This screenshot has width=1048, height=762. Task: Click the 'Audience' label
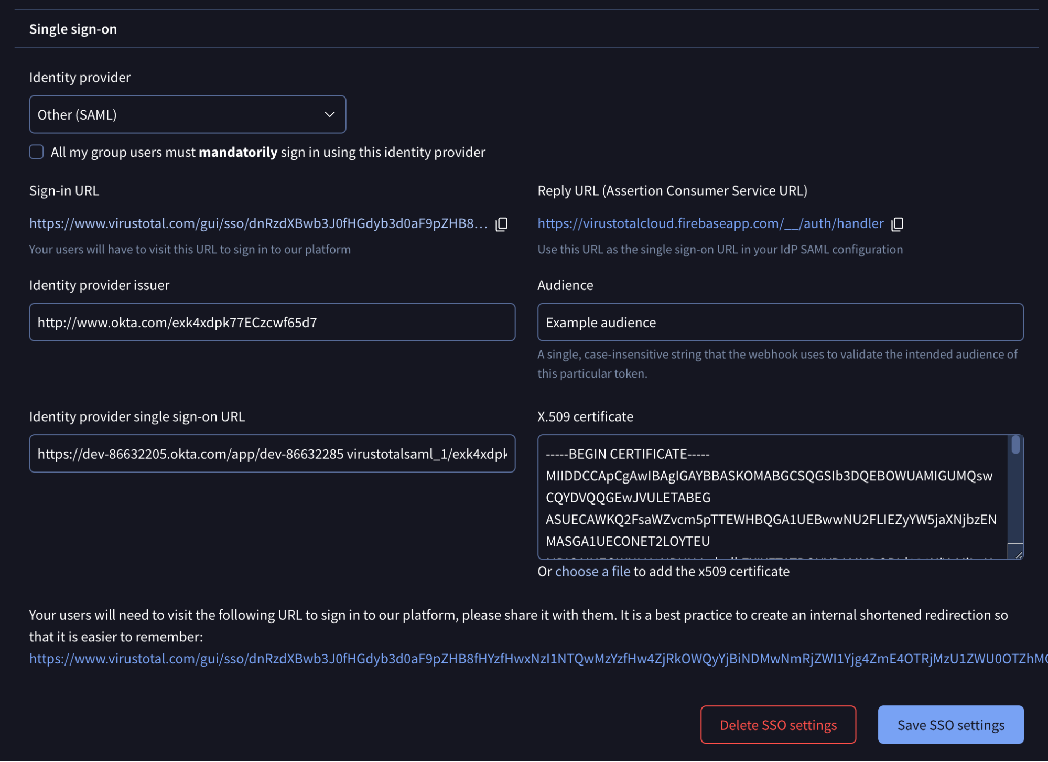pyautogui.click(x=565, y=285)
